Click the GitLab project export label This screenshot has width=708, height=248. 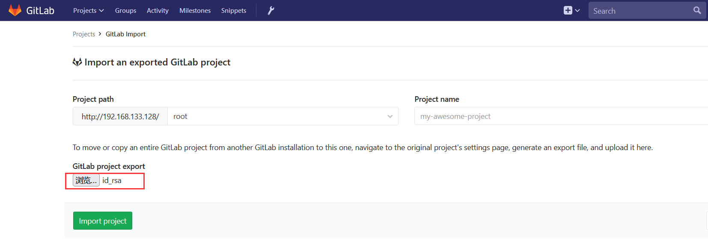(x=109, y=166)
